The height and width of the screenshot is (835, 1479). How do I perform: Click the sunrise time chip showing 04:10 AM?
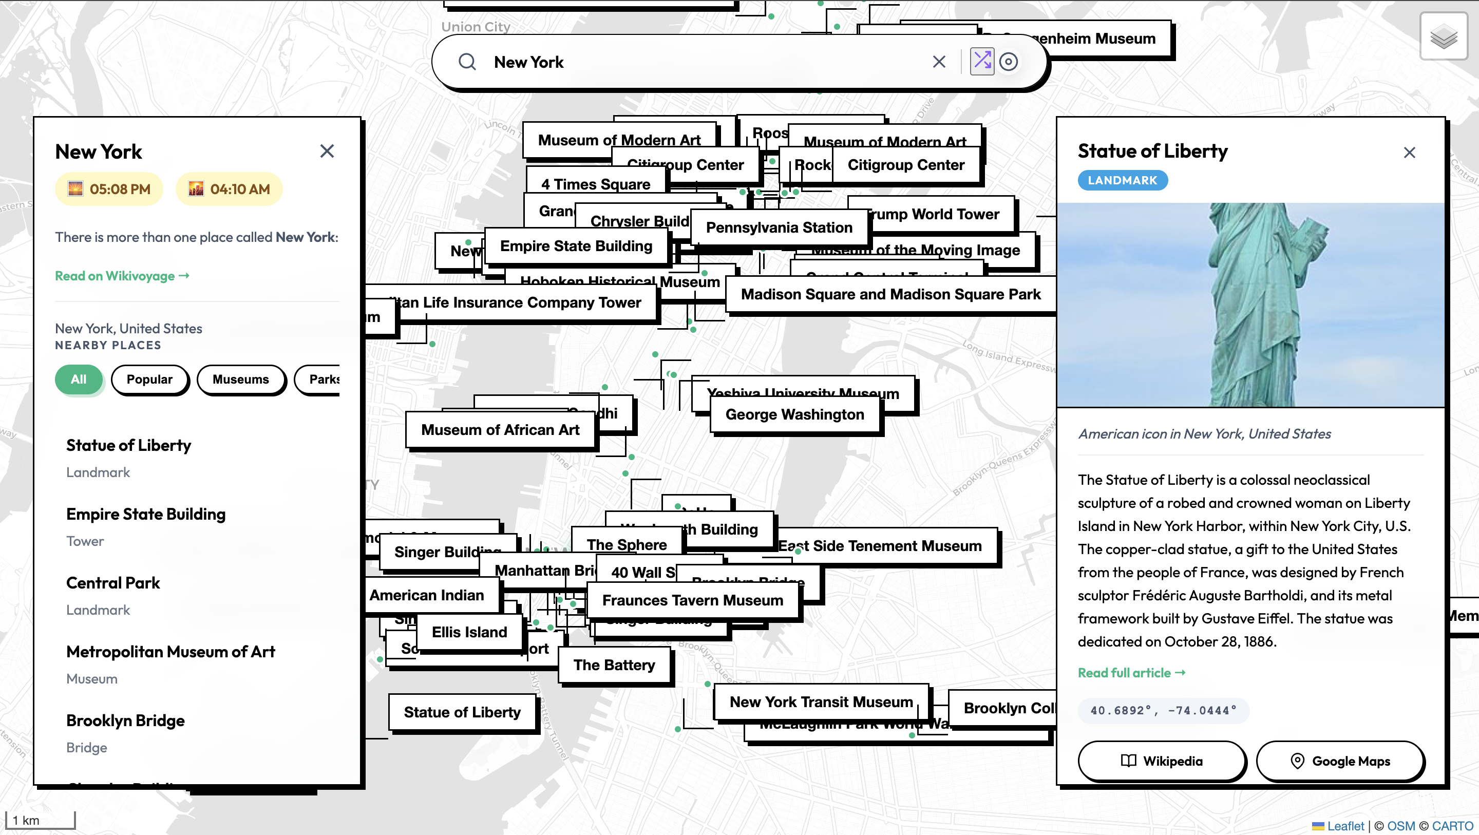pyautogui.click(x=229, y=188)
